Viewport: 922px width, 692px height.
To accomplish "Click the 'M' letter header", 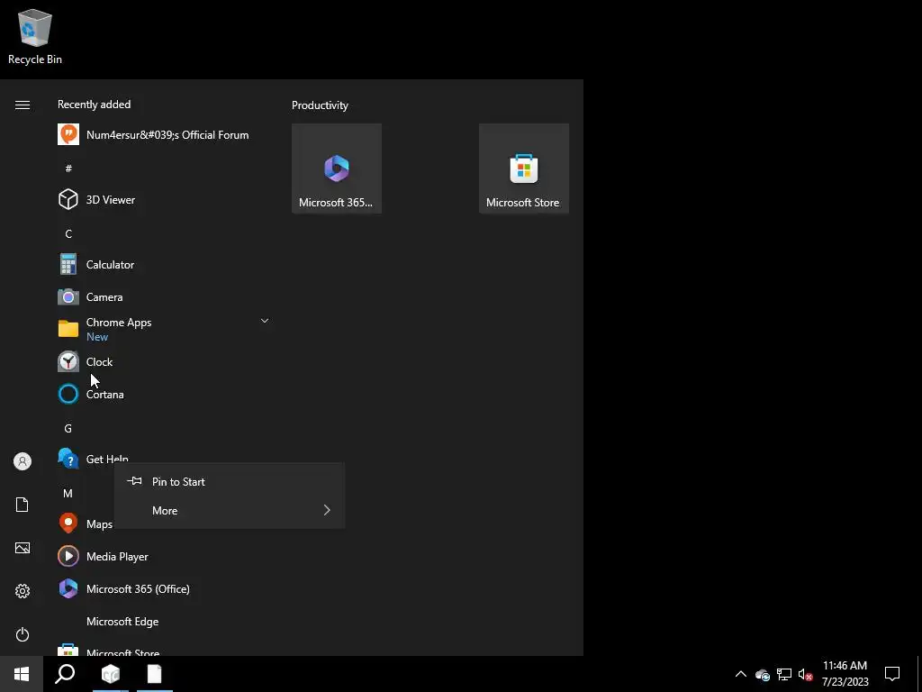I will (68, 493).
